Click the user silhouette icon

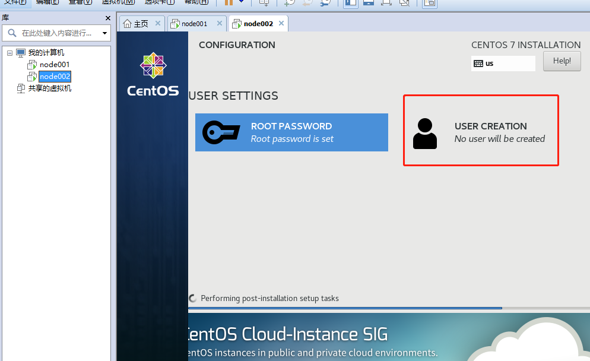click(424, 133)
